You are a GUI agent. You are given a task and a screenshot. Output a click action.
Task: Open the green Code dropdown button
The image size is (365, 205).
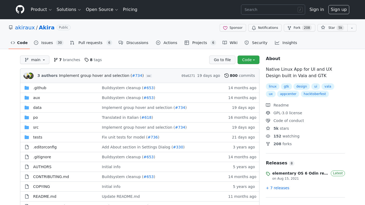coord(248,60)
